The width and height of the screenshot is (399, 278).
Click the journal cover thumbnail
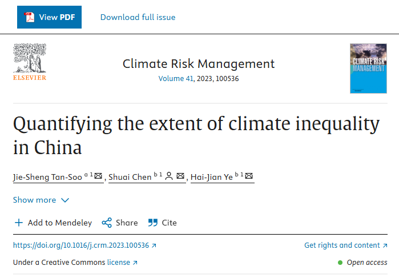[368, 69]
